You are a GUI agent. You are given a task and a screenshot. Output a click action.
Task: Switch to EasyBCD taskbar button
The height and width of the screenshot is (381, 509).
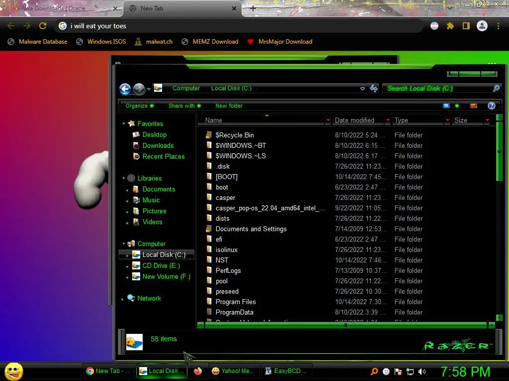[x=287, y=371]
